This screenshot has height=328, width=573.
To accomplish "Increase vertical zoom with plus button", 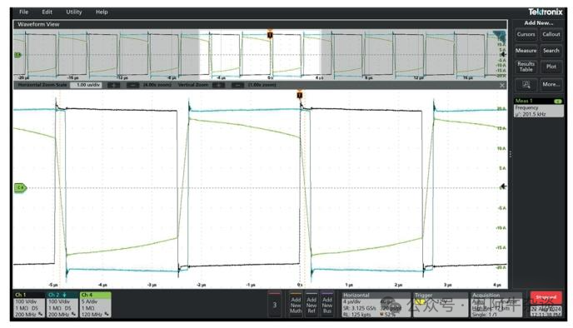I will click(x=218, y=85).
